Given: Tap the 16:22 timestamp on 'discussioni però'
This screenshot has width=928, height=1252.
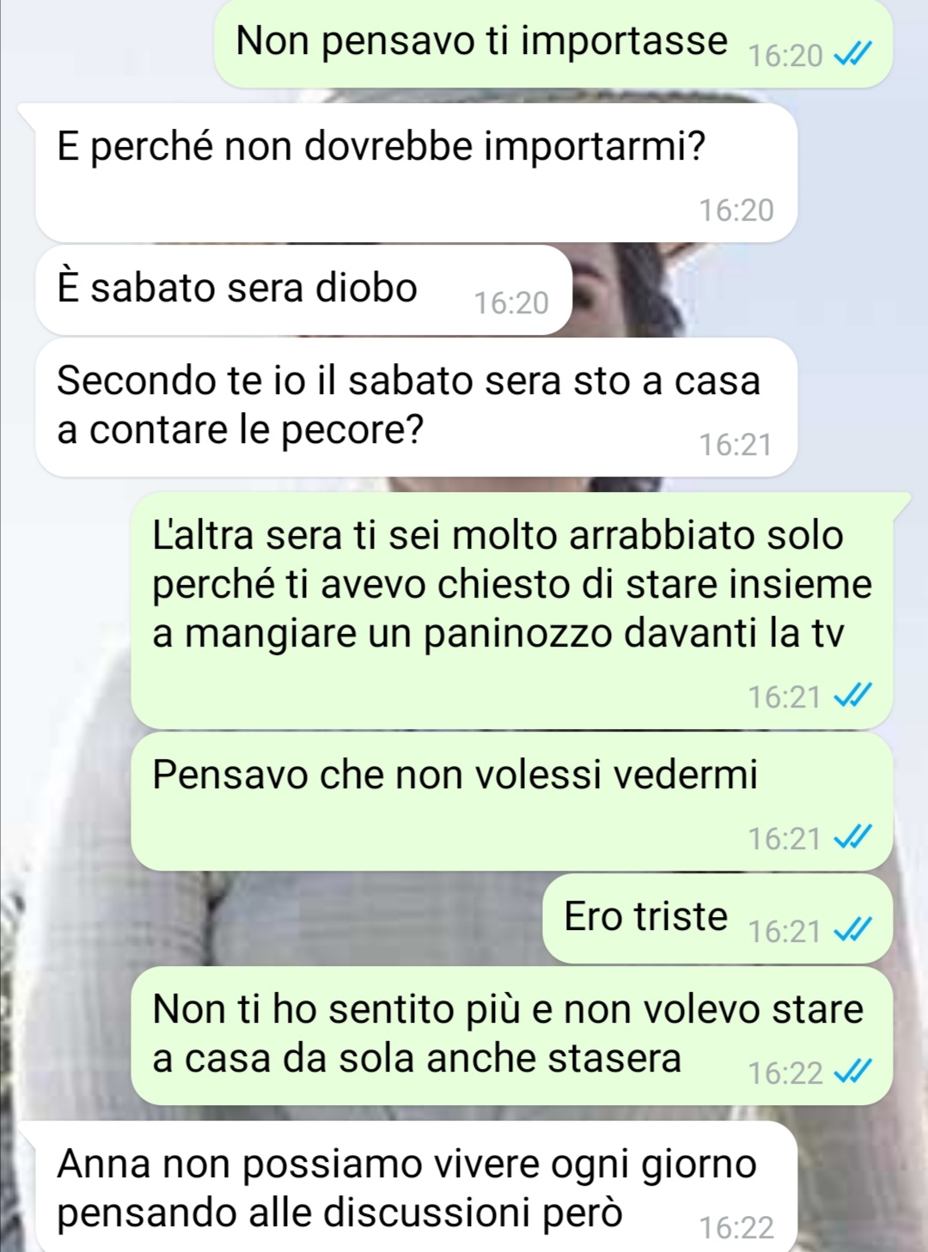Looking at the screenshot, I should (736, 1228).
